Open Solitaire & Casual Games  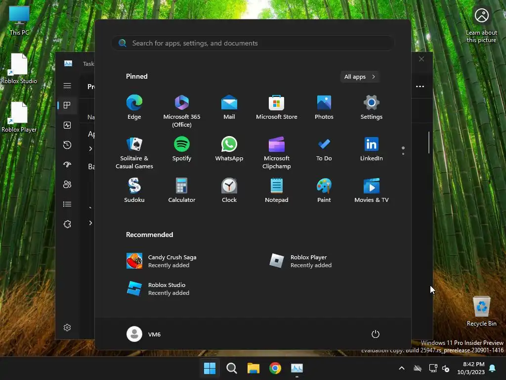(134, 152)
